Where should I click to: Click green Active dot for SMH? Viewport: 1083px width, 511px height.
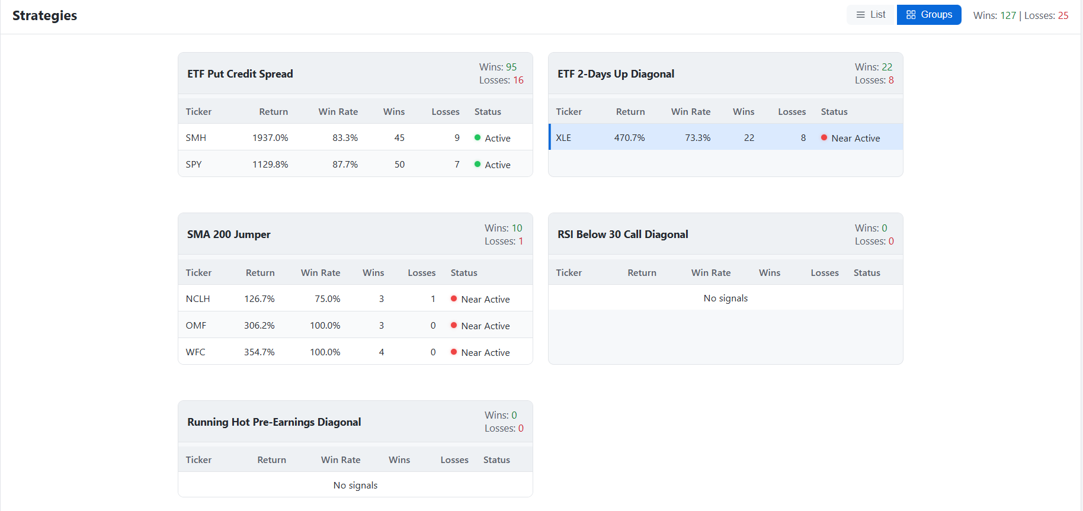pyautogui.click(x=478, y=137)
